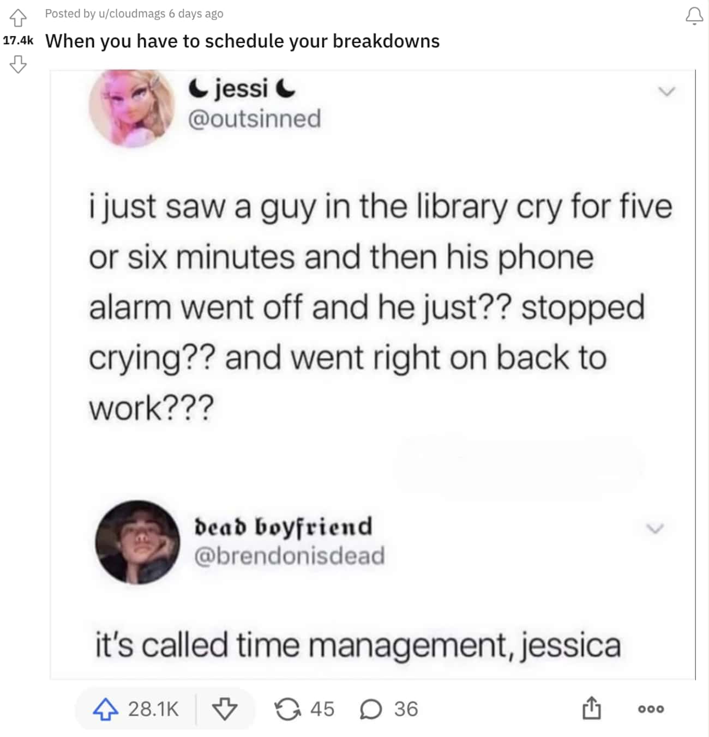709x737 pixels.
Task: Open comments via the speech bubble icon
Action: tap(371, 709)
